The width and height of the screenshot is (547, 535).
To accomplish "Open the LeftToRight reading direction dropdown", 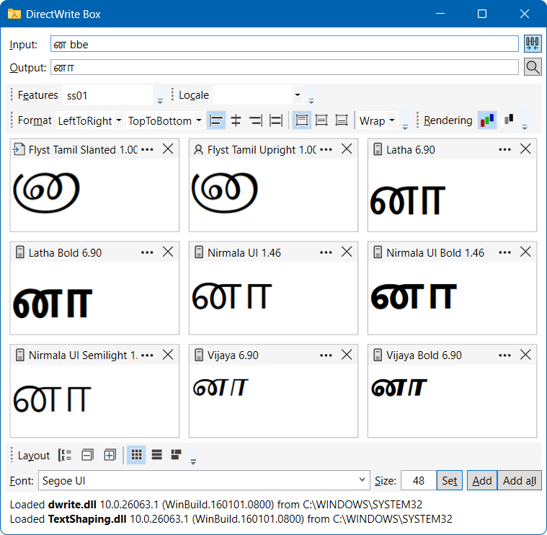I will pyautogui.click(x=90, y=120).
